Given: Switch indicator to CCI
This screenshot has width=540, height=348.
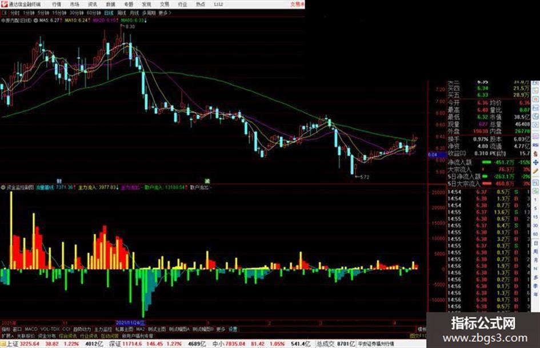Looking at the screenshot, I should [66, 329].
